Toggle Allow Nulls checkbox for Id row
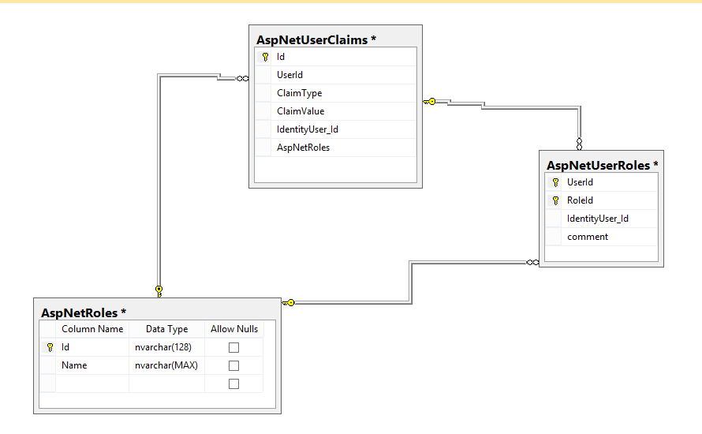The width and height of the screenshot is (702, 434). point(233,347)
